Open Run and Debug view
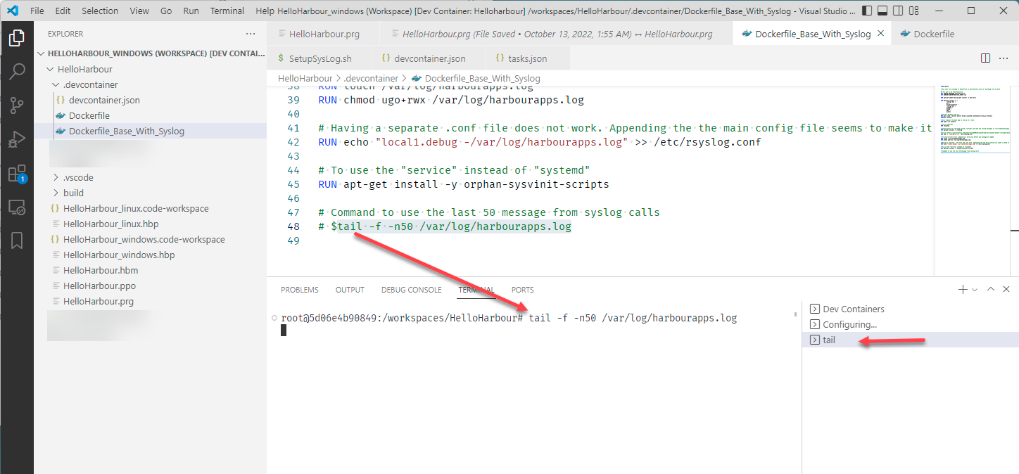The width and height of the screenshot is (1019, 474). click(x=17, y=140)
